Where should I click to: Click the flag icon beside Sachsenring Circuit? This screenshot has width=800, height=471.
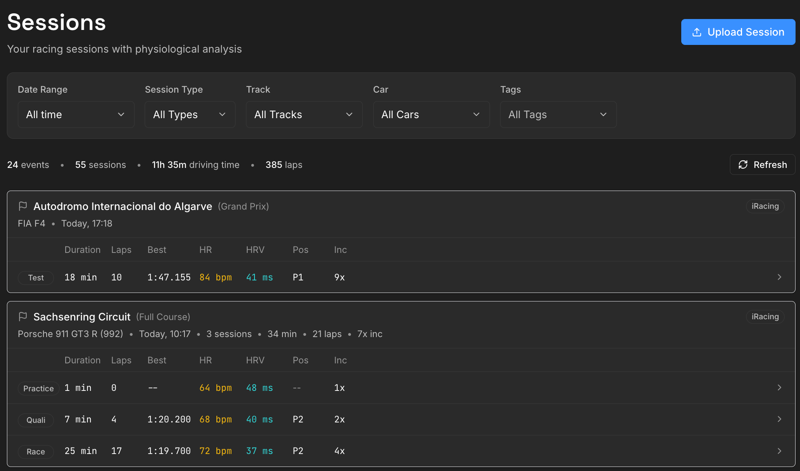point(23,317)
